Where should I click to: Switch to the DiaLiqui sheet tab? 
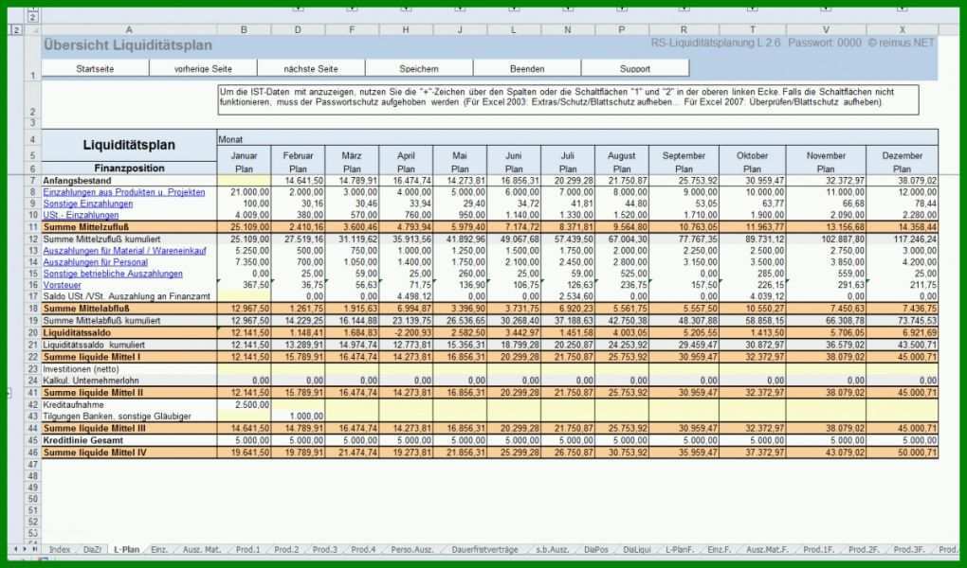point(637,549)
